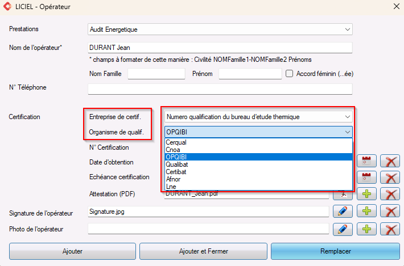Viewport: 404px width, 266px height.
Task: Open the calendar for Date d'obtention
Action: (x=366, y=161)
